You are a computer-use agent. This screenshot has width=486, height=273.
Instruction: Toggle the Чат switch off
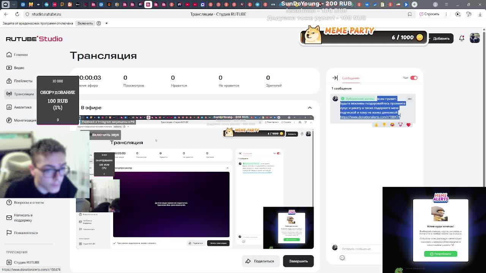point(414,78)
